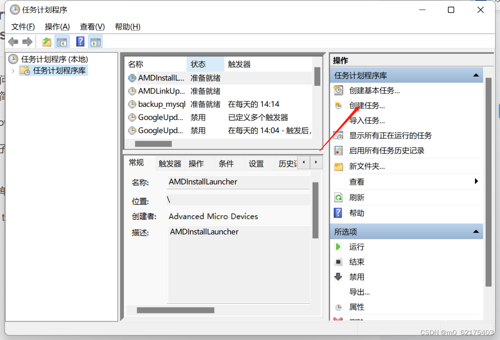Click the green 运行 play icon
This screenshot has height=340, width=500.
pos(338,247)
